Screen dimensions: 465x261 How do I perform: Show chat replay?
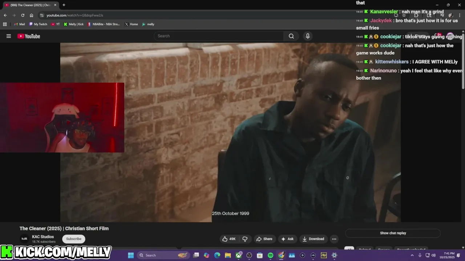[393, 233]
